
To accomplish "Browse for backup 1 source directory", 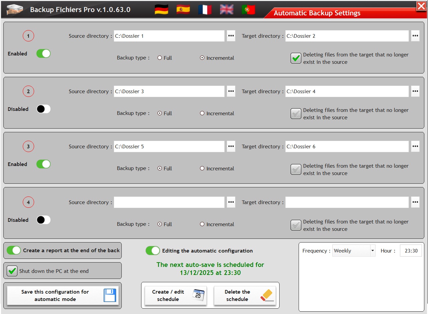I will pyautogui.click(x=231, y=36).
